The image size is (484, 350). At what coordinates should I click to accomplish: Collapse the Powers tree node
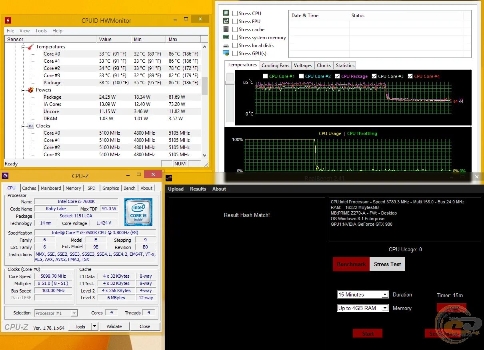(x=24, y=90)
